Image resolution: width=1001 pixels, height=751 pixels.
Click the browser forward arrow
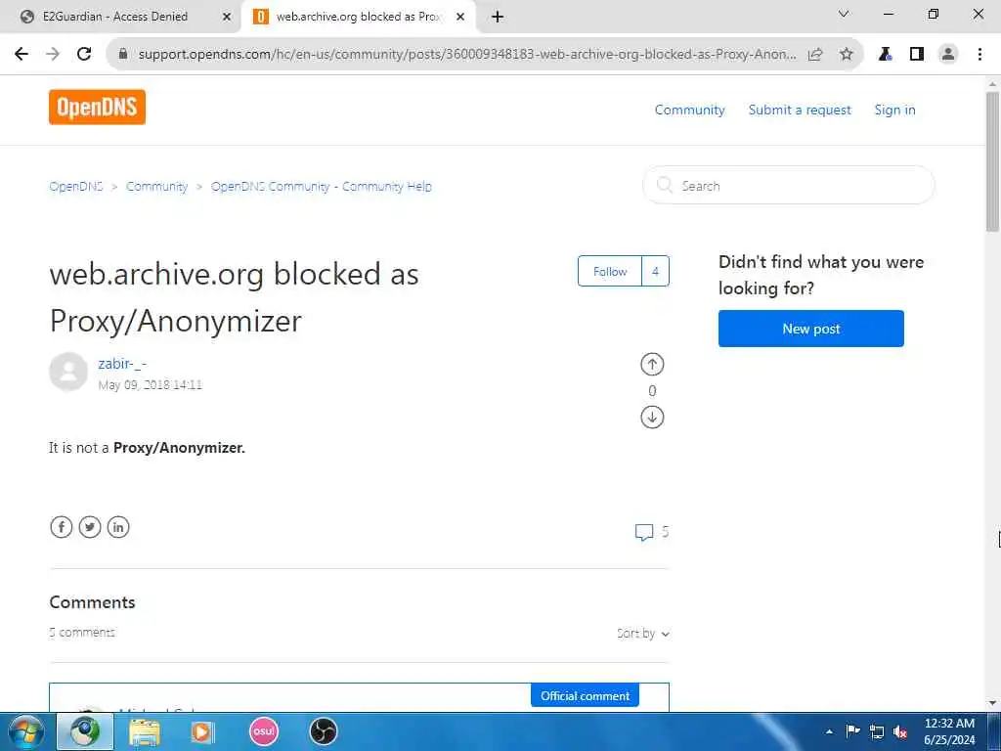[x=53, y=54]
